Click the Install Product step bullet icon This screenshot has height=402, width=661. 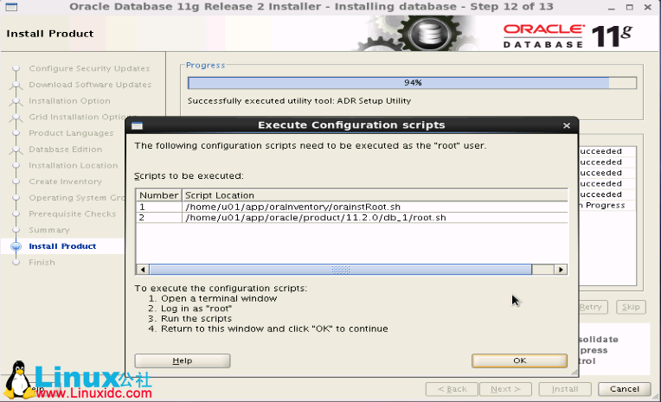16,246
